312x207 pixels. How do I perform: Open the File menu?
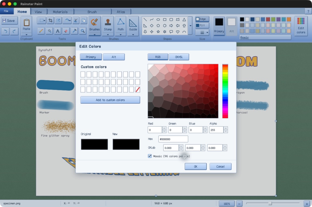coord(6,11)
